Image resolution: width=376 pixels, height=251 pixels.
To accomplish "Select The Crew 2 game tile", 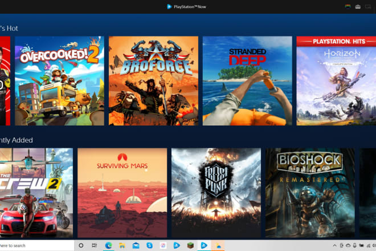I will (36, 193).
